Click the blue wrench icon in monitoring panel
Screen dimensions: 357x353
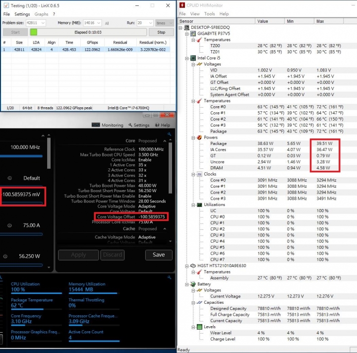pos(169,278)
